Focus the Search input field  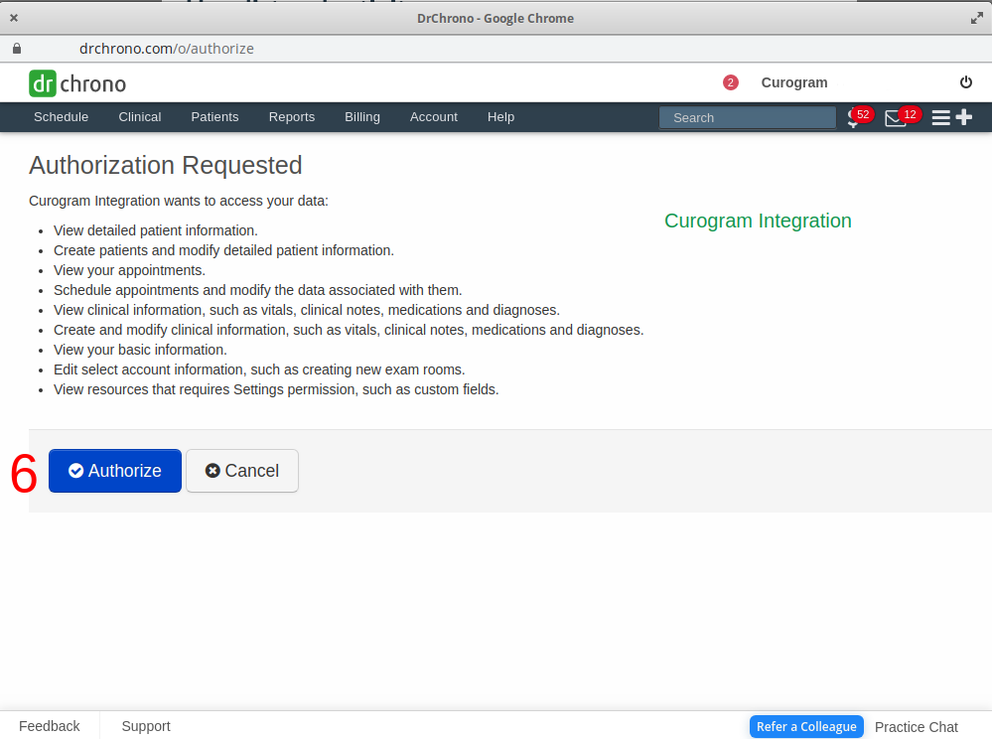coord(747,117)
